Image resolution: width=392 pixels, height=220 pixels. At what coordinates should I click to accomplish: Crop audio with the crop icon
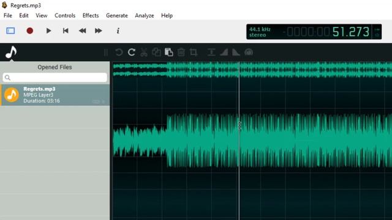point(194,52)
